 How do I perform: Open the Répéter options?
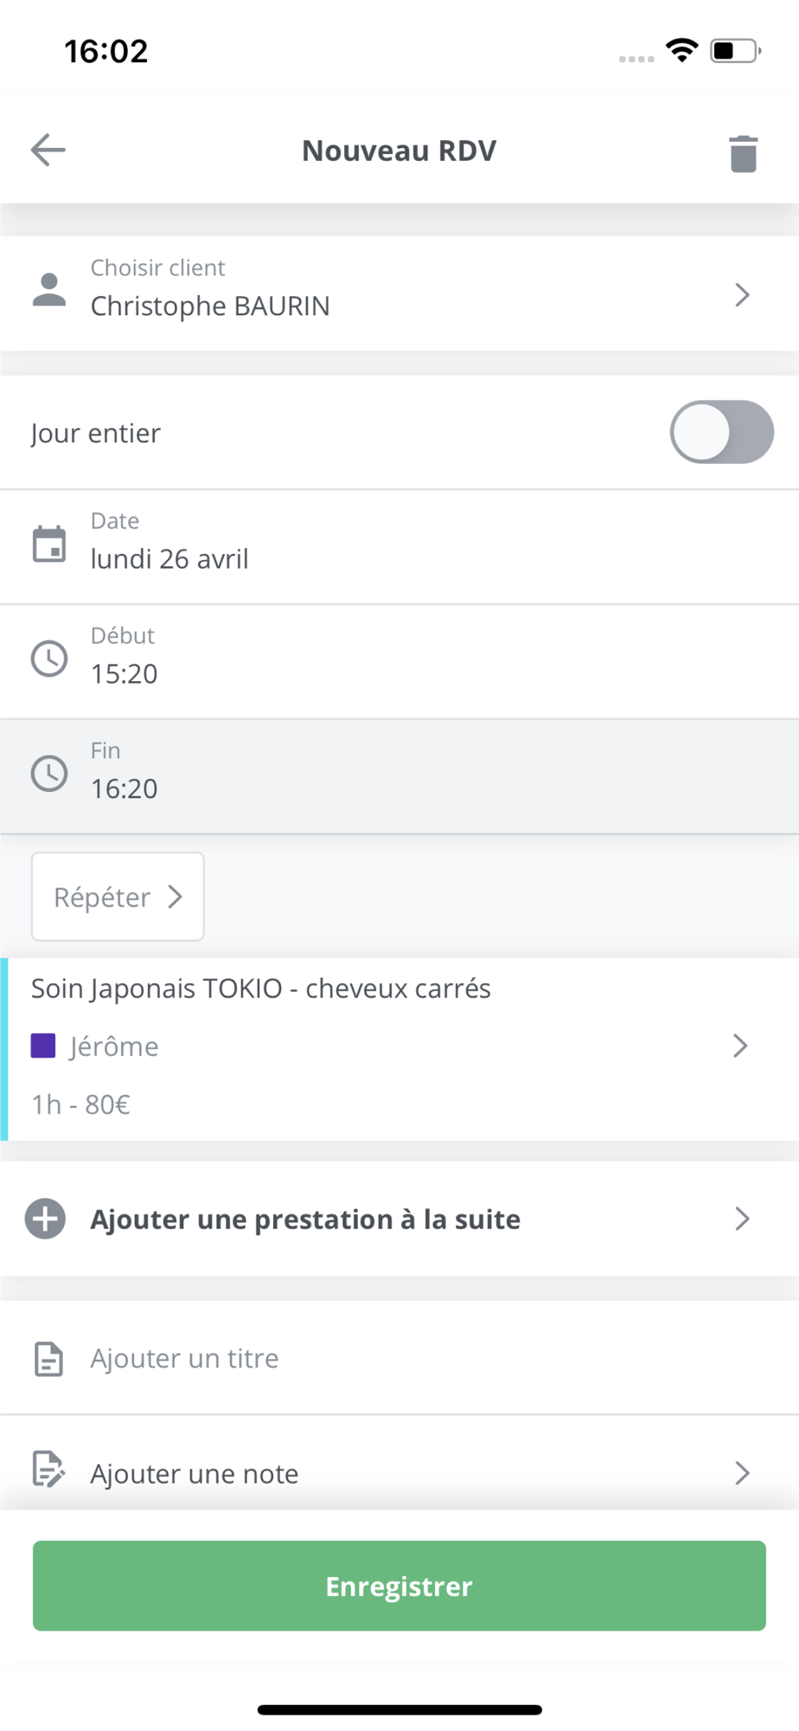point(118,897)
